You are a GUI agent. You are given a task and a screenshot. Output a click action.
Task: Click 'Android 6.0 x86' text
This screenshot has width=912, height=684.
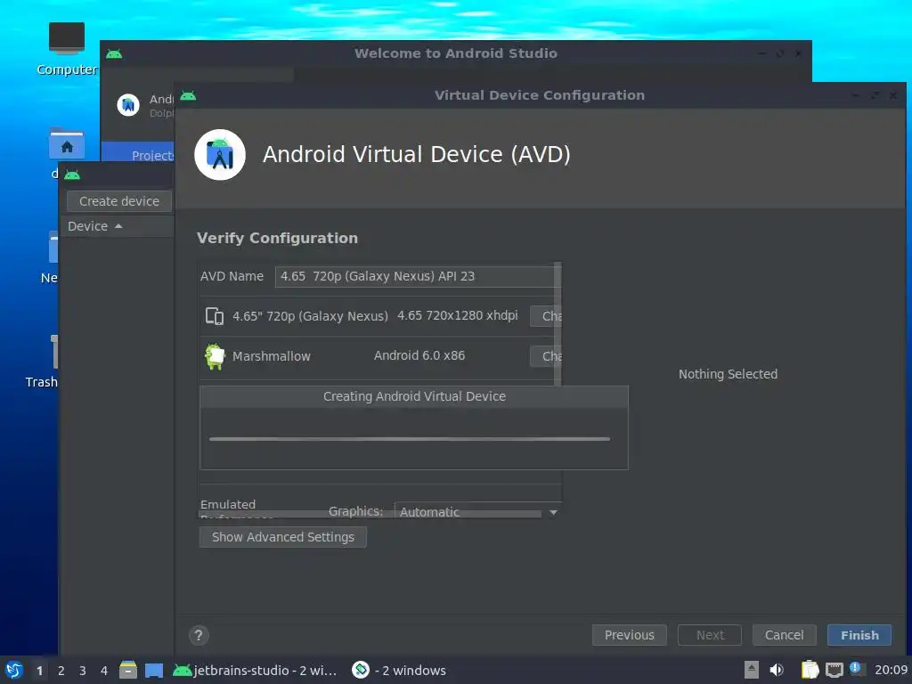tap(419, 355)
